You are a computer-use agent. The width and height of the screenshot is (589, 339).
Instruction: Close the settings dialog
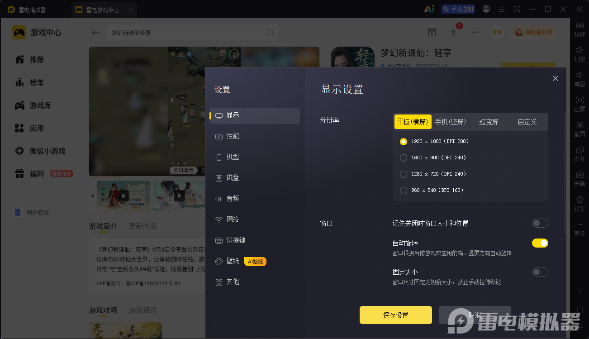pyautogui.click(x=556, y=78)
